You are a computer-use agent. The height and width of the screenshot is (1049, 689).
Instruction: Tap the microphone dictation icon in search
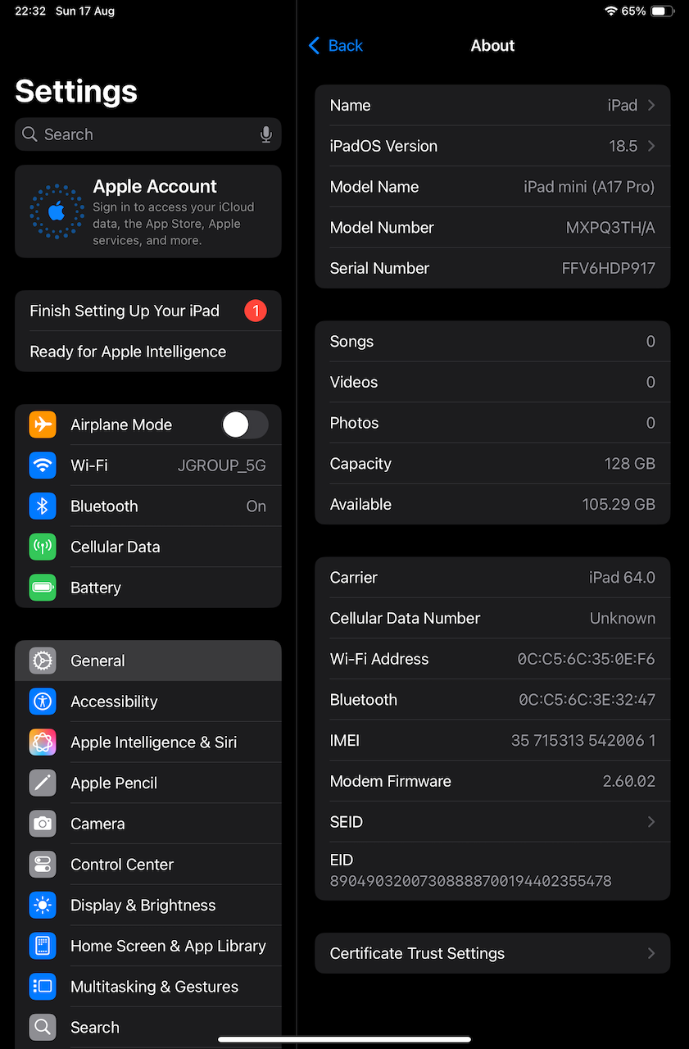pos(265,134)
